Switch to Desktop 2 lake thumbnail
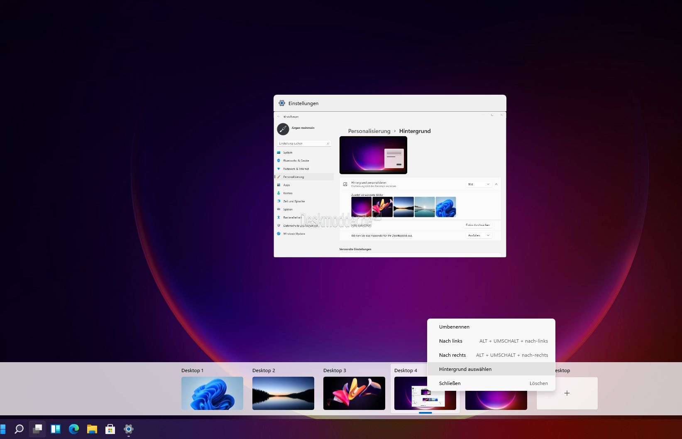682x439 pixels. coord(283,393)
